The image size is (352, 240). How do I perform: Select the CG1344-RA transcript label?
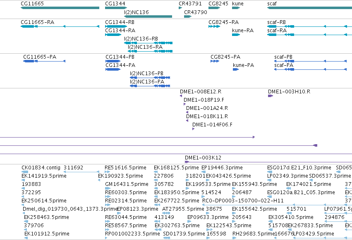click(x=120, y=31)
